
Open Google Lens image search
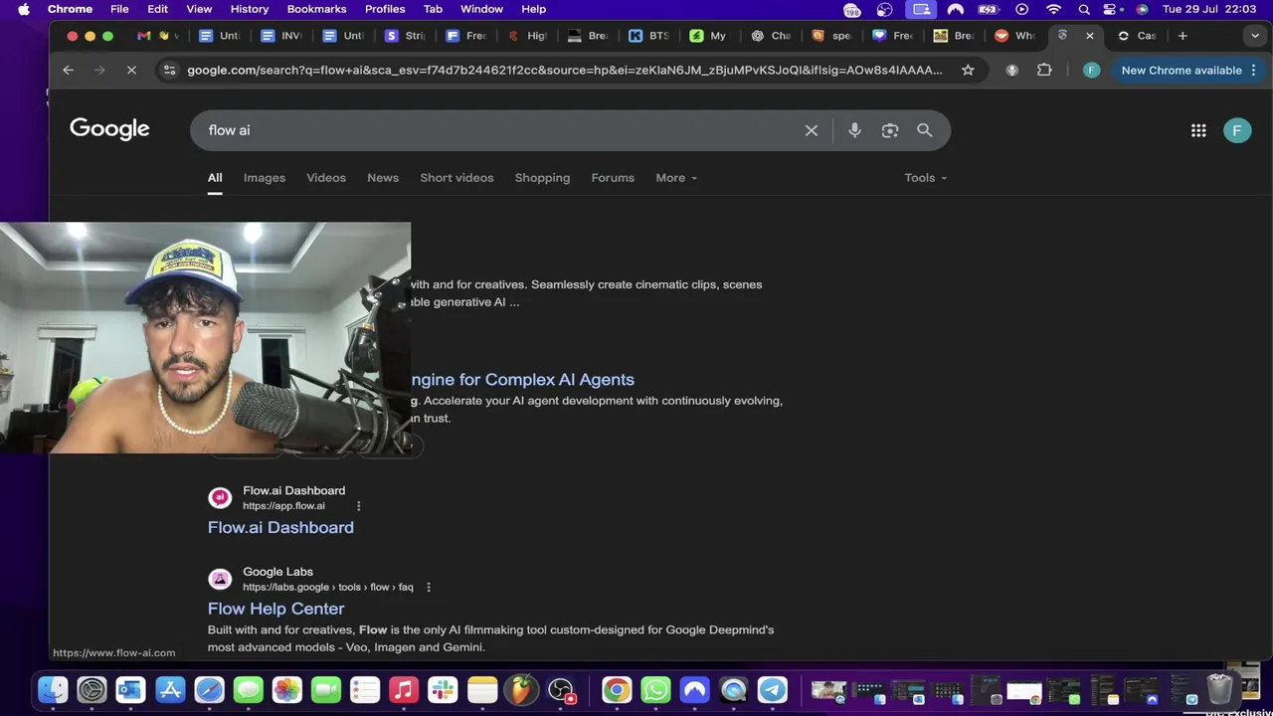click(890, 130)
